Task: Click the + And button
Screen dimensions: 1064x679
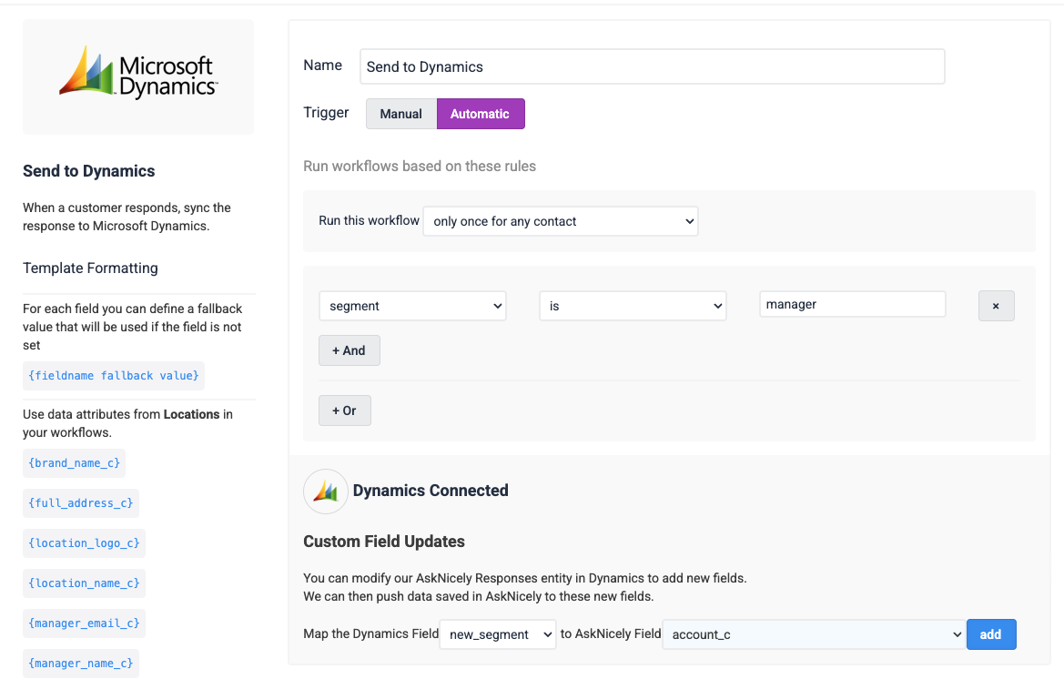Action: coord(350,350)
